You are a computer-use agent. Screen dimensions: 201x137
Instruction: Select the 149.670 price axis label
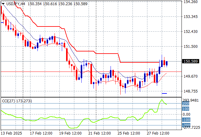tap(190, 76)
